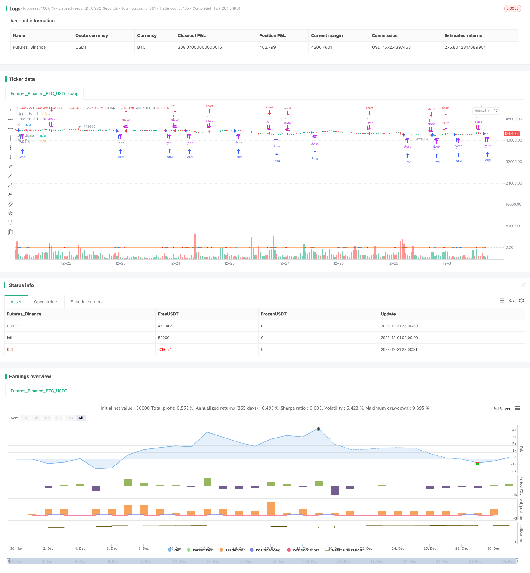Click the 42489.60 current price label
This screenshot has width=530, height=573.
pos(512,134)
